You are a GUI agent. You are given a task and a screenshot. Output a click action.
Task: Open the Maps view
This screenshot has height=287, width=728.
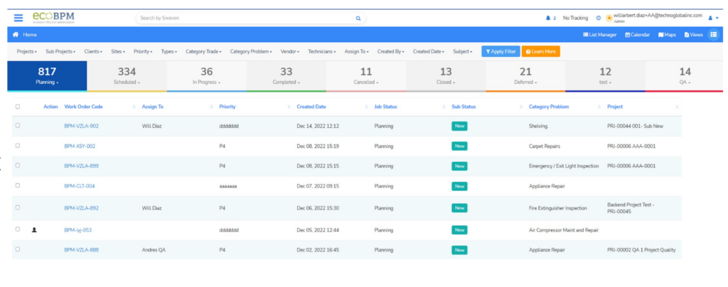[x=667, y=35]
